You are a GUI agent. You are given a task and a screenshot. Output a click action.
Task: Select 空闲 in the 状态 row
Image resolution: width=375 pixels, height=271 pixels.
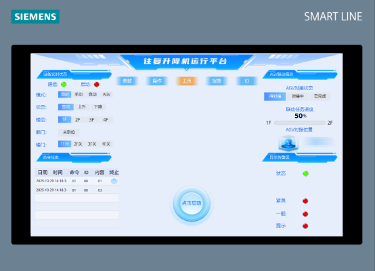66,107
